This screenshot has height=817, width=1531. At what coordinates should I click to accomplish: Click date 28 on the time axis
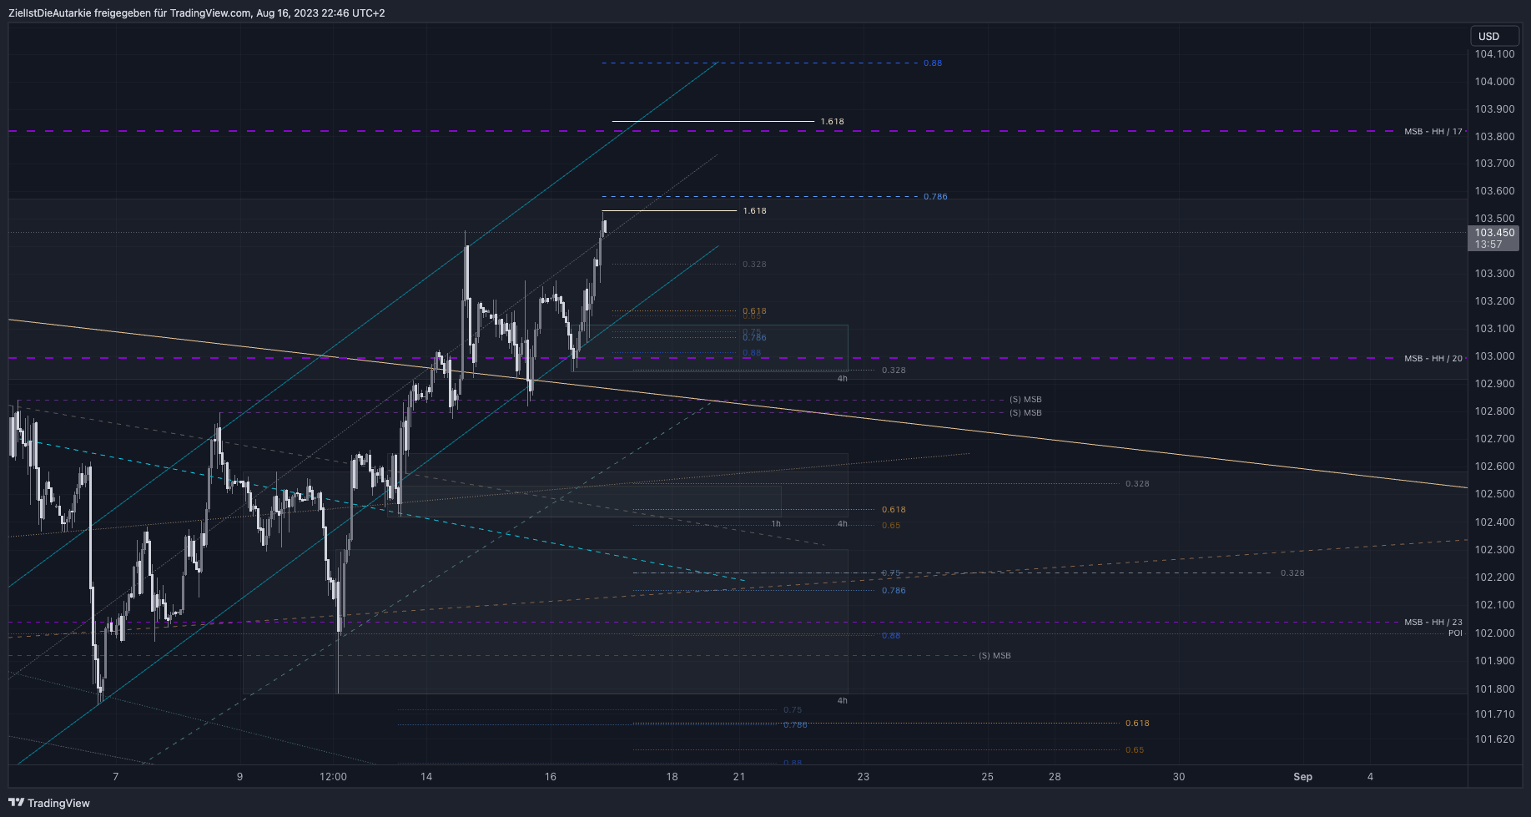click(x=1055, y=777)
